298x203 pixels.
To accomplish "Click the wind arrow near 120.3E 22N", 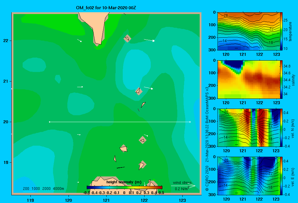I will click(x=80, y=40).
